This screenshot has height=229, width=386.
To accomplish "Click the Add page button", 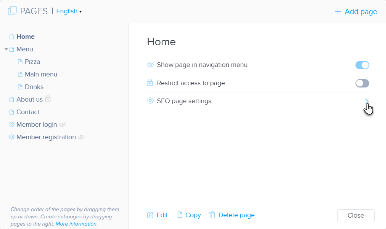I will [x=356, y=12].
